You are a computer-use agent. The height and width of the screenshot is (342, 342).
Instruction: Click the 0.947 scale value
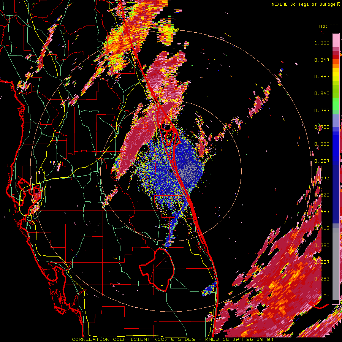pos(322,60)
